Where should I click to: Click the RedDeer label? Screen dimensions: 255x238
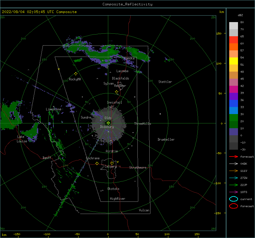point(120,86)
